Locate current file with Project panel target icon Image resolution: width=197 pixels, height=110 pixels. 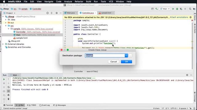[47, 13]
